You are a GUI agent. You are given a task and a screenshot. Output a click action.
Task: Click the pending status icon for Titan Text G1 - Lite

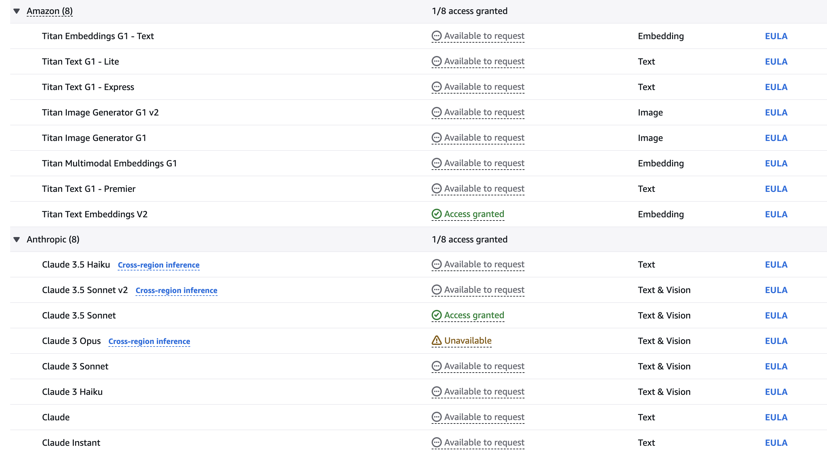pos(436,61)
